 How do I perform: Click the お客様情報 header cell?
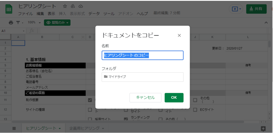click(x=55, y=65)
